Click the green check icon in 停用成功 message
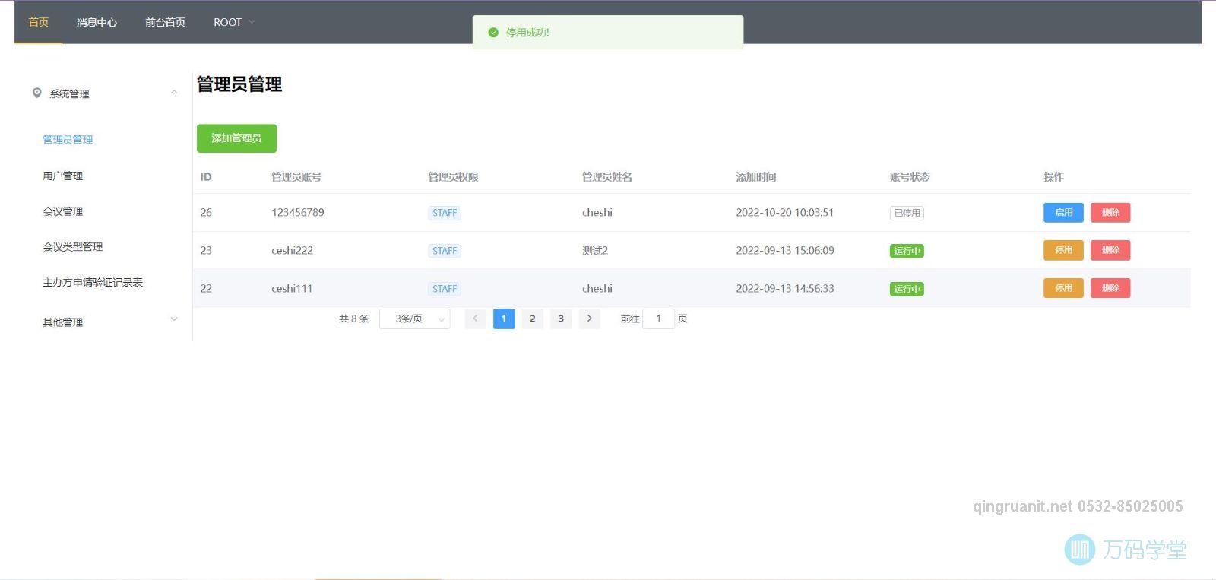 pos(493,33)
